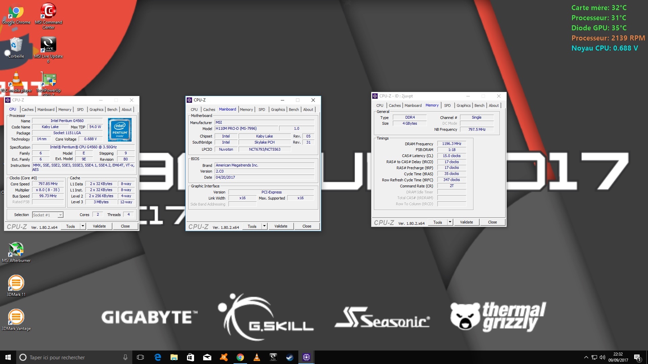The width and height of the screenshot is (648, 364).
Task: Open 3DMark Vantage desktop shortcut
Action: [x=16, y=320]
